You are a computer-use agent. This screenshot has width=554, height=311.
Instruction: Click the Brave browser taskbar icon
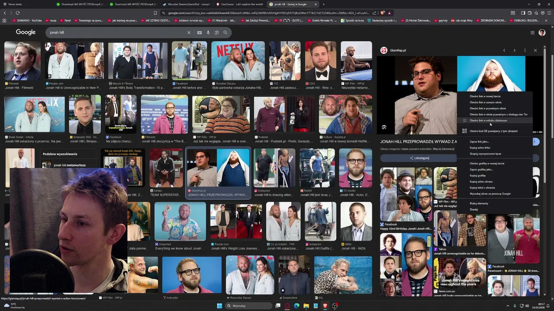325,306
